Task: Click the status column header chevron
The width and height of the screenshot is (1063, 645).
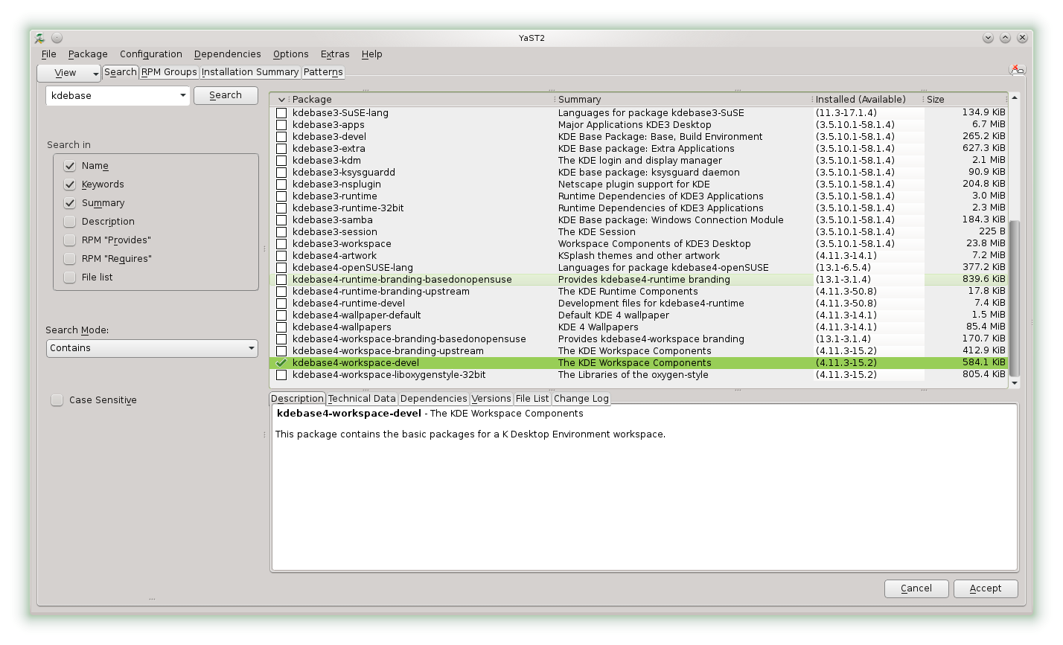Action: click(x=281, y=100)
